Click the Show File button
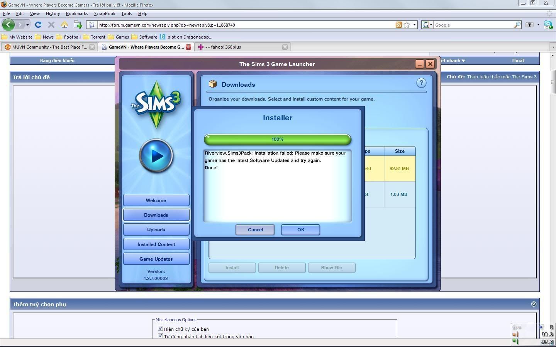Screen dimensions: 556x347 pos(332,268)
